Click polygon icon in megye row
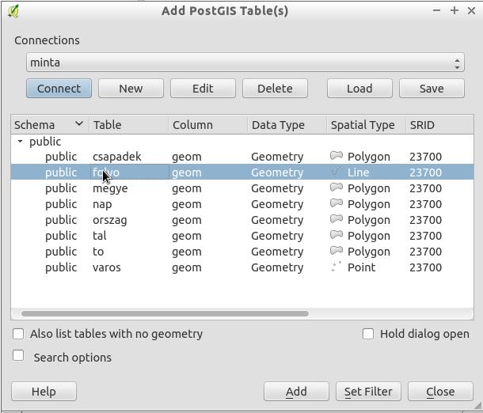Viewport: 483px width, 413px height. [337, 188]
